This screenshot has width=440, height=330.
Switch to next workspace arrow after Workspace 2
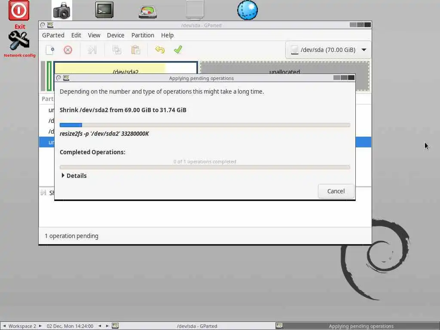pos(40,326)
